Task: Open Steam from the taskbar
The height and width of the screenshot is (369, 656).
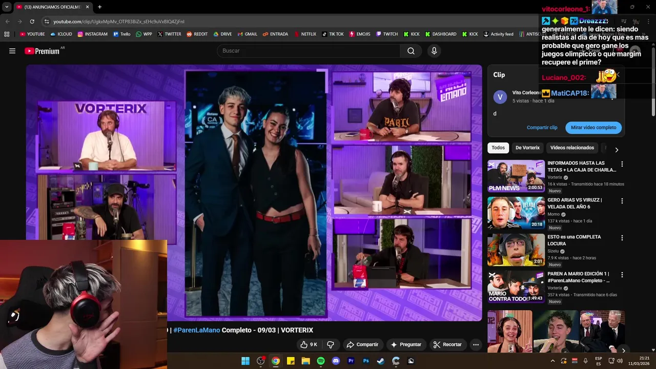Action: 381,361
